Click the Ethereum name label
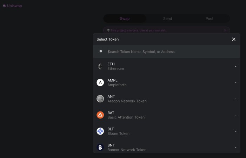The width and height of the screenshot is (246, 158). pyautogui.click(x=115, y=69)
